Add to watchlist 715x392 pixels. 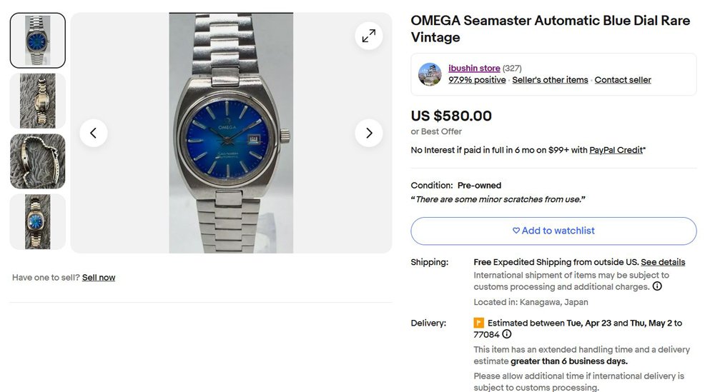553,231
